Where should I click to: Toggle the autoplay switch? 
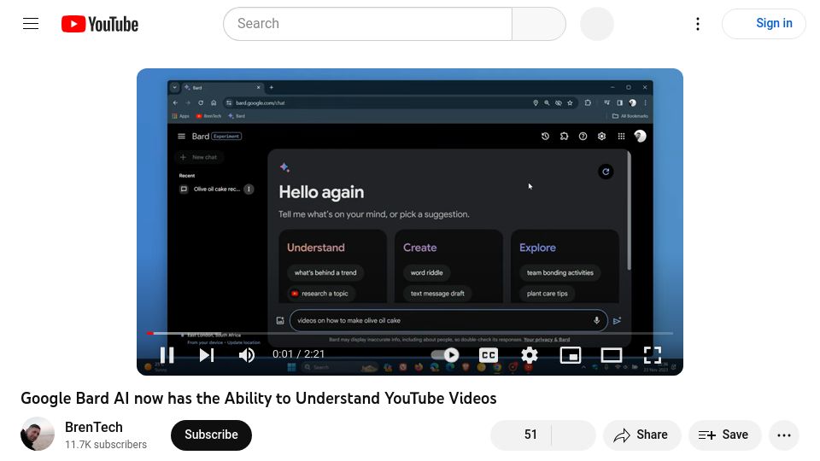click(445, 355)
